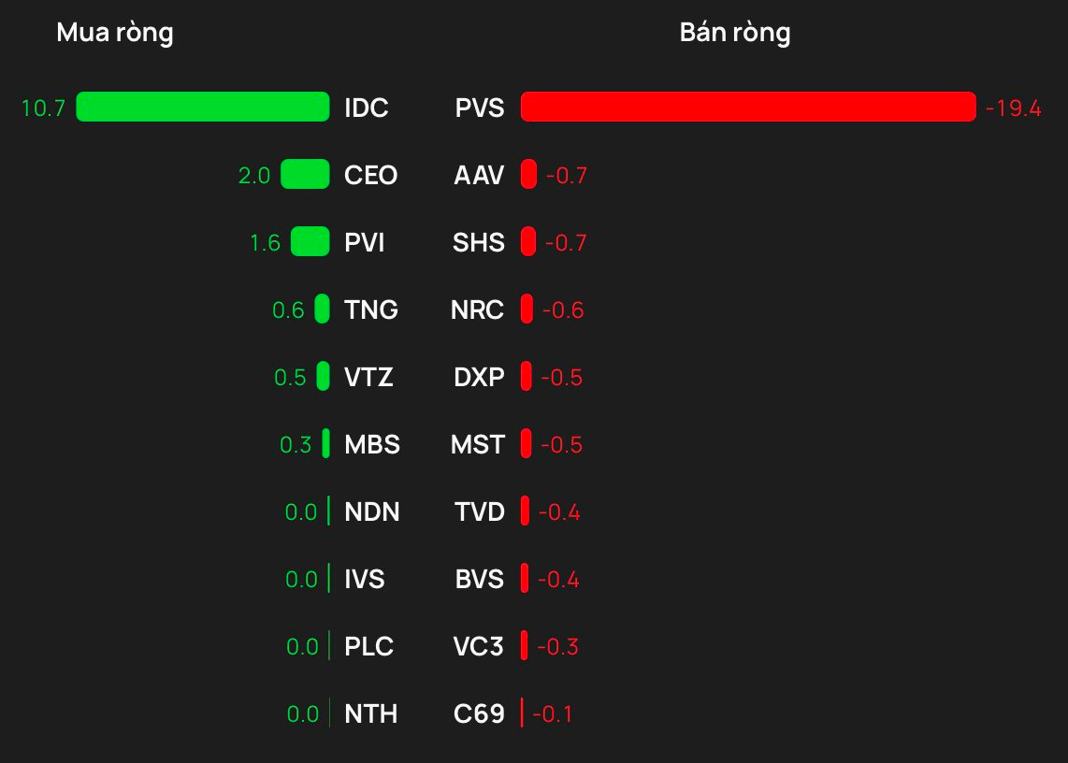Click the NRC ticker symbol
Image resolution: width=1068 pixels, height=763 pixels.
click(x=478, y=310)
